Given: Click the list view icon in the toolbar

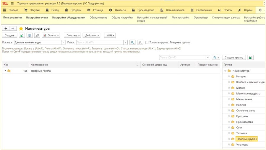Looking at the screenshot, I should tap(30, 35).
